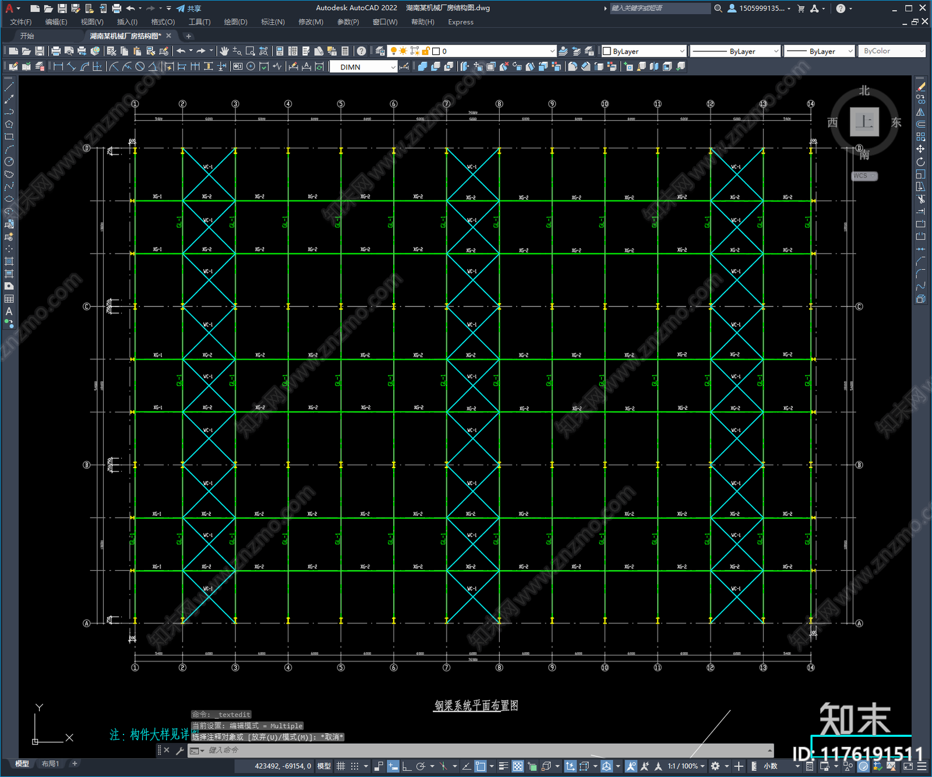Click the Pan hand tool icon
This screenshot has height=777, width=932.
(x=224, y=51)
